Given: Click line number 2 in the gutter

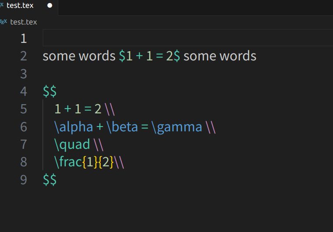Looking at the screenshot, I should 24,56.
